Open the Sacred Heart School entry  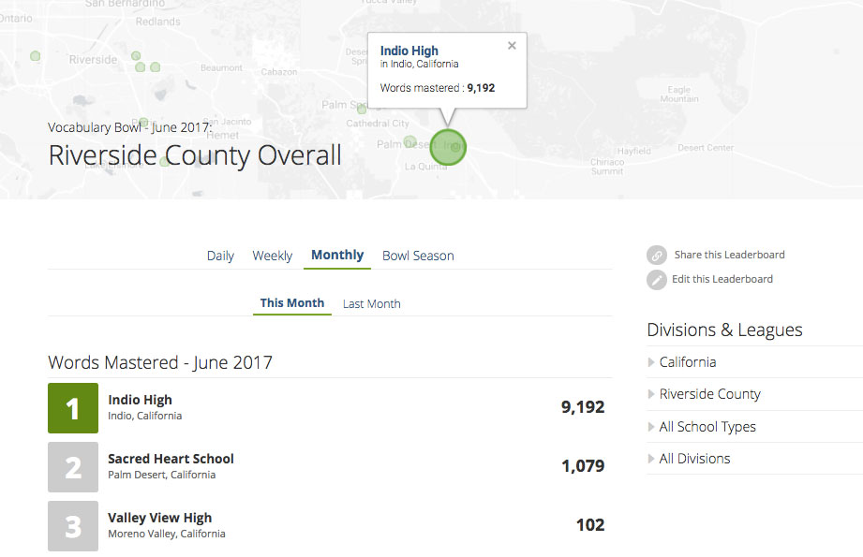pyautogui.click(x=171, y=459)
